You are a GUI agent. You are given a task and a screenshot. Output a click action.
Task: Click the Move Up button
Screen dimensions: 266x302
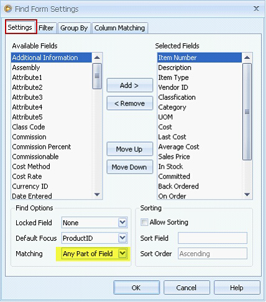pyautogui.click(x=130, y=149)
